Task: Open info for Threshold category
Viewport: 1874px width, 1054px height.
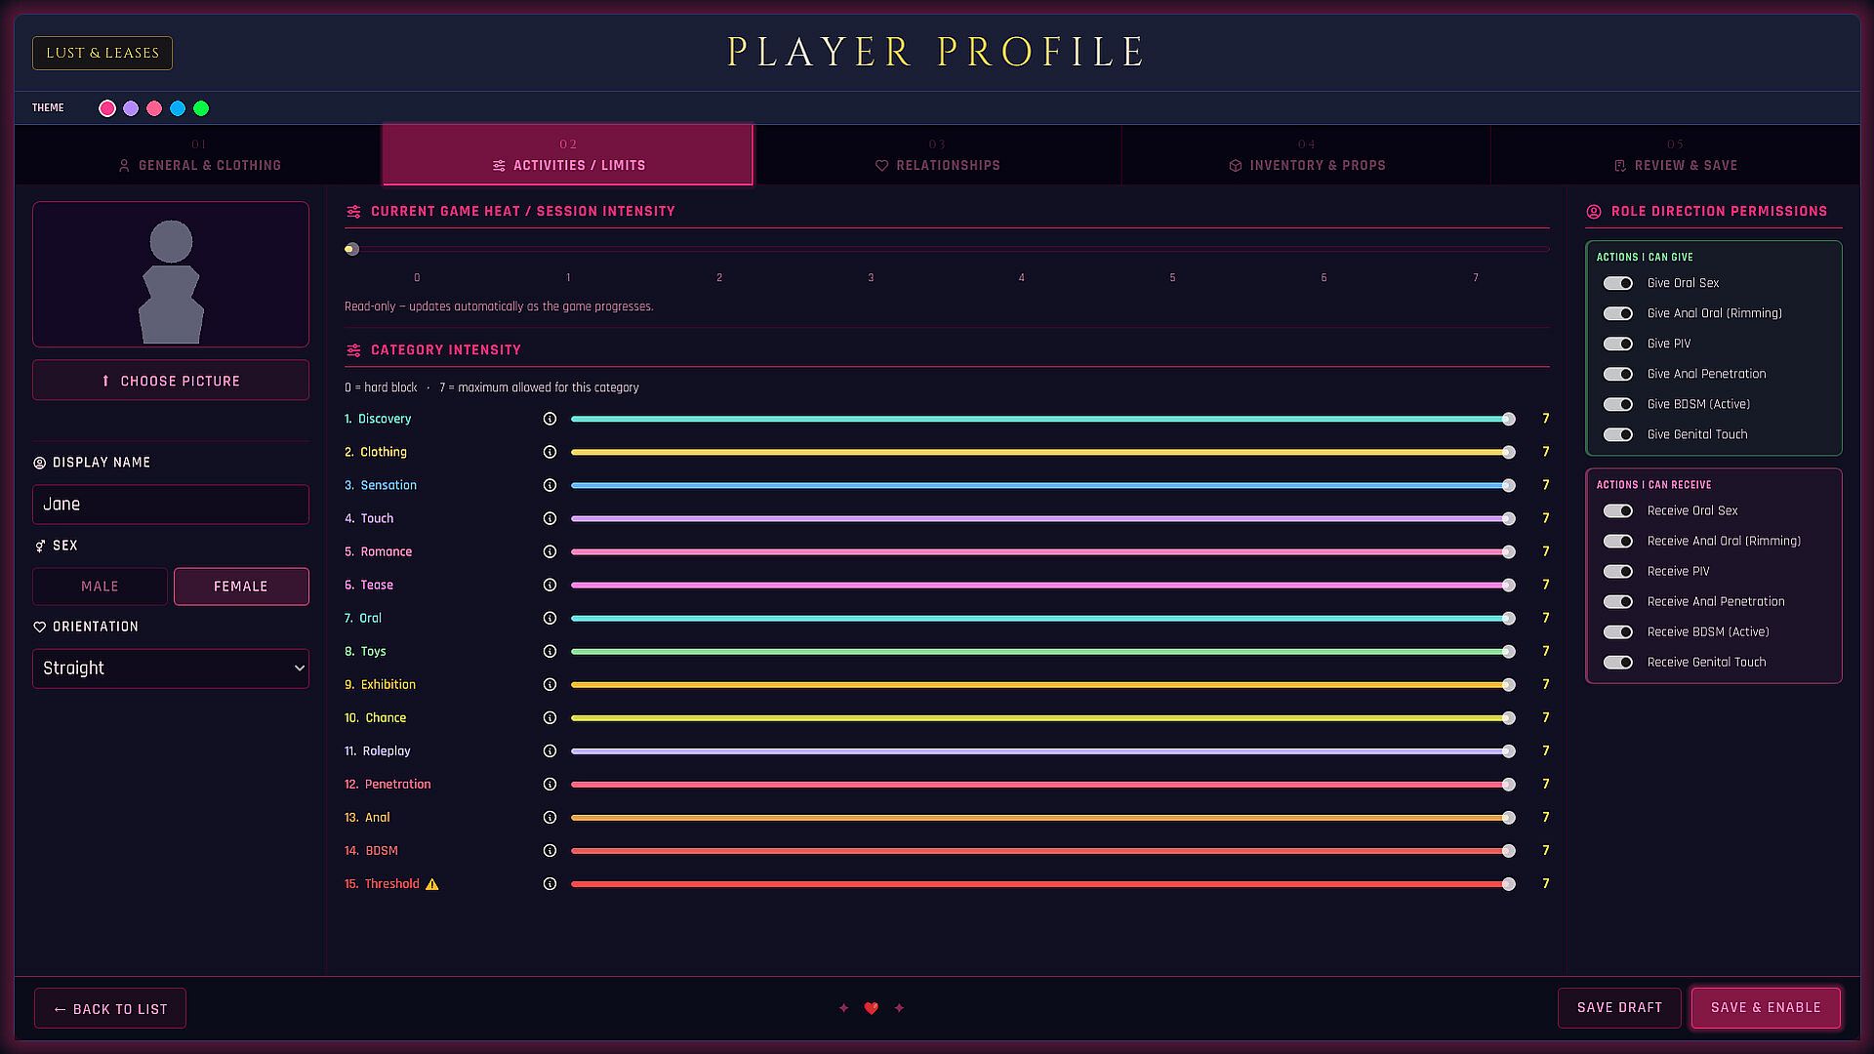Action: click(550, 883)
